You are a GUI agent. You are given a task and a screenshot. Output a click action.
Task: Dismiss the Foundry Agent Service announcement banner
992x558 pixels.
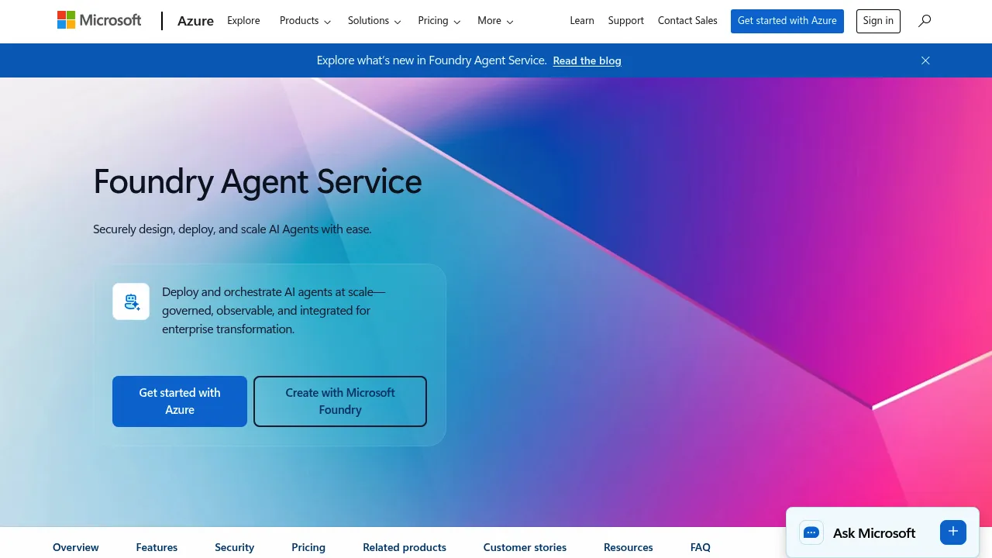[925, 60]
